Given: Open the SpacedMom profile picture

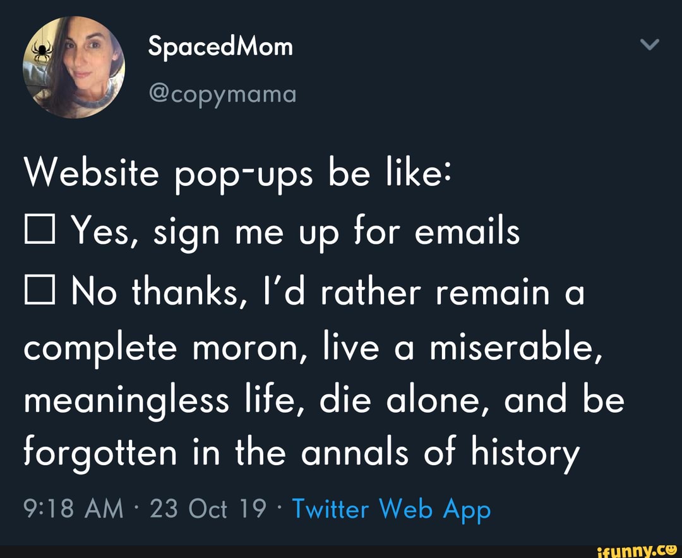Looking at the screenshot, I should [x=74, y=68].
